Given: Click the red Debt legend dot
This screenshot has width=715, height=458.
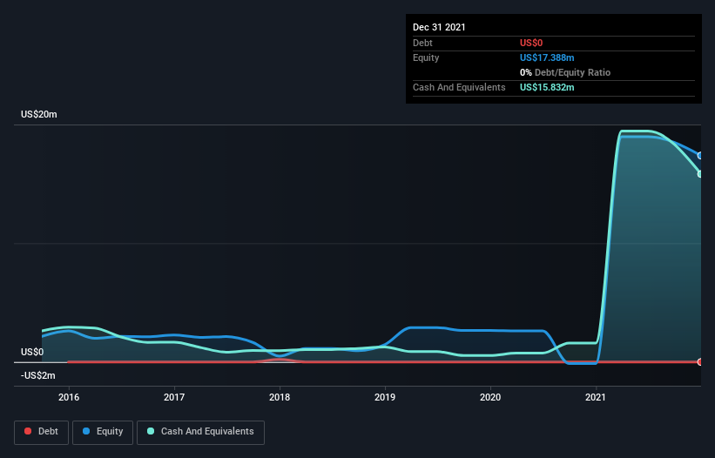Looking at the screenshot, I should [28, 431].
